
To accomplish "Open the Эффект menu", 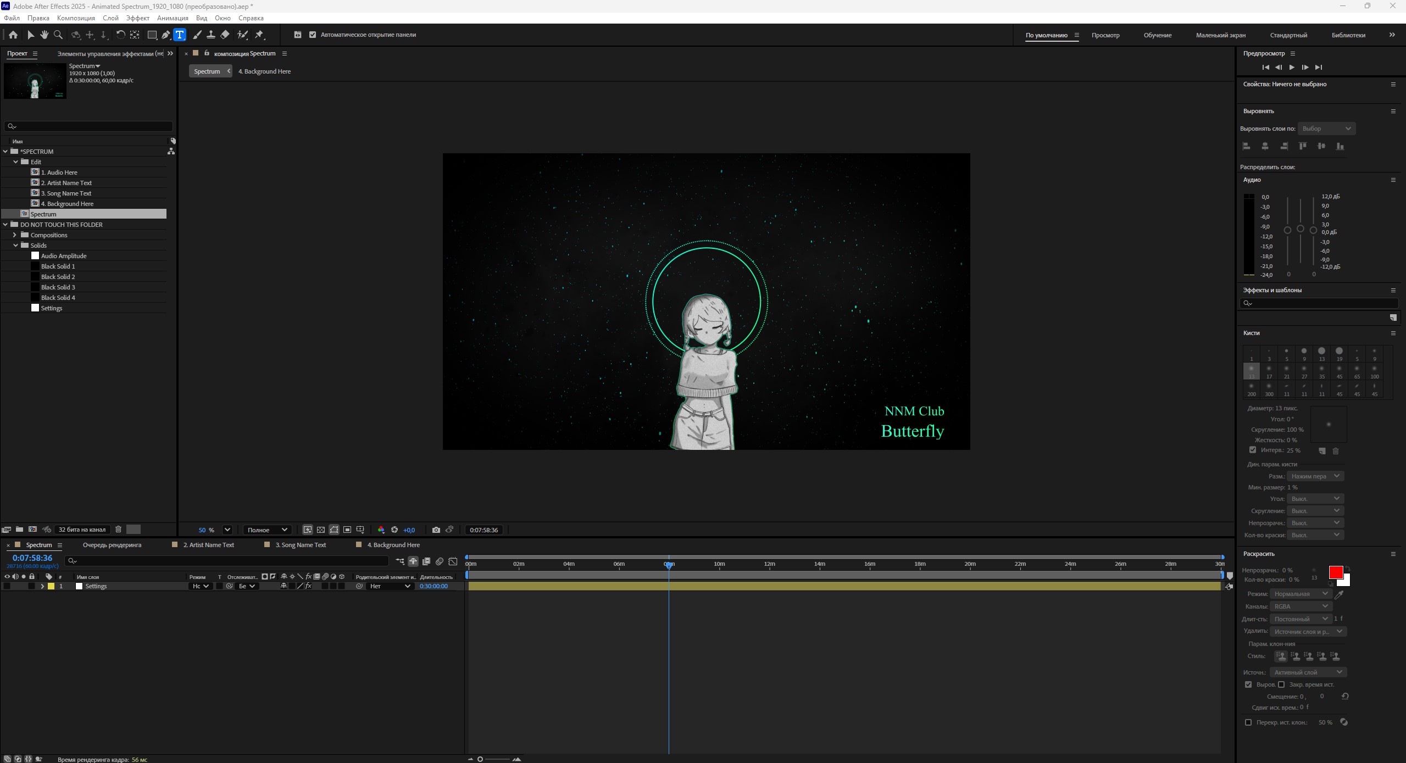I will [137, 18].
